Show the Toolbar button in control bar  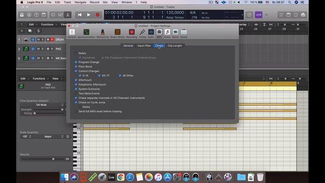(x=44, y=15)
